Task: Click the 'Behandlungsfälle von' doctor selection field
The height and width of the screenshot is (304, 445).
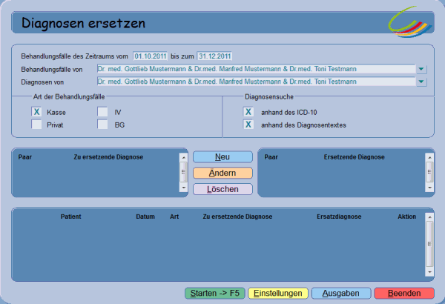Action: [257, 69]
